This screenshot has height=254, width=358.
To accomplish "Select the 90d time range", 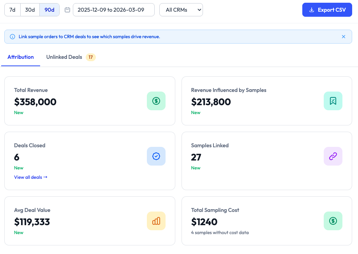I will 48,9.
